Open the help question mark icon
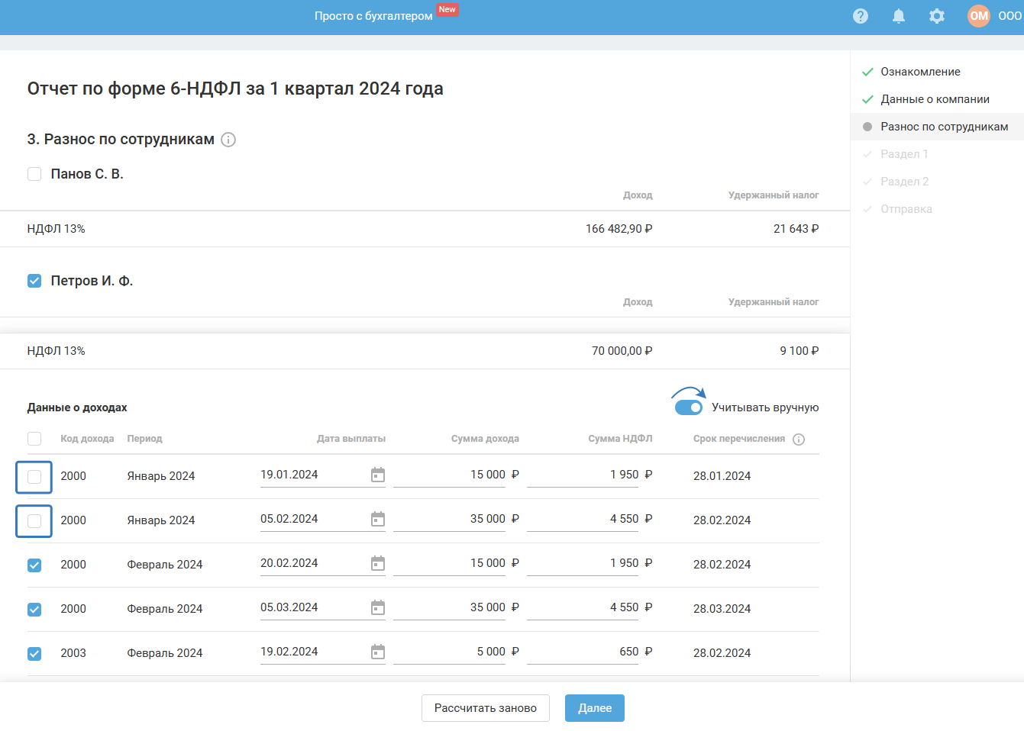The width and height of the screenshot is (1024, 731). point(861,16)
